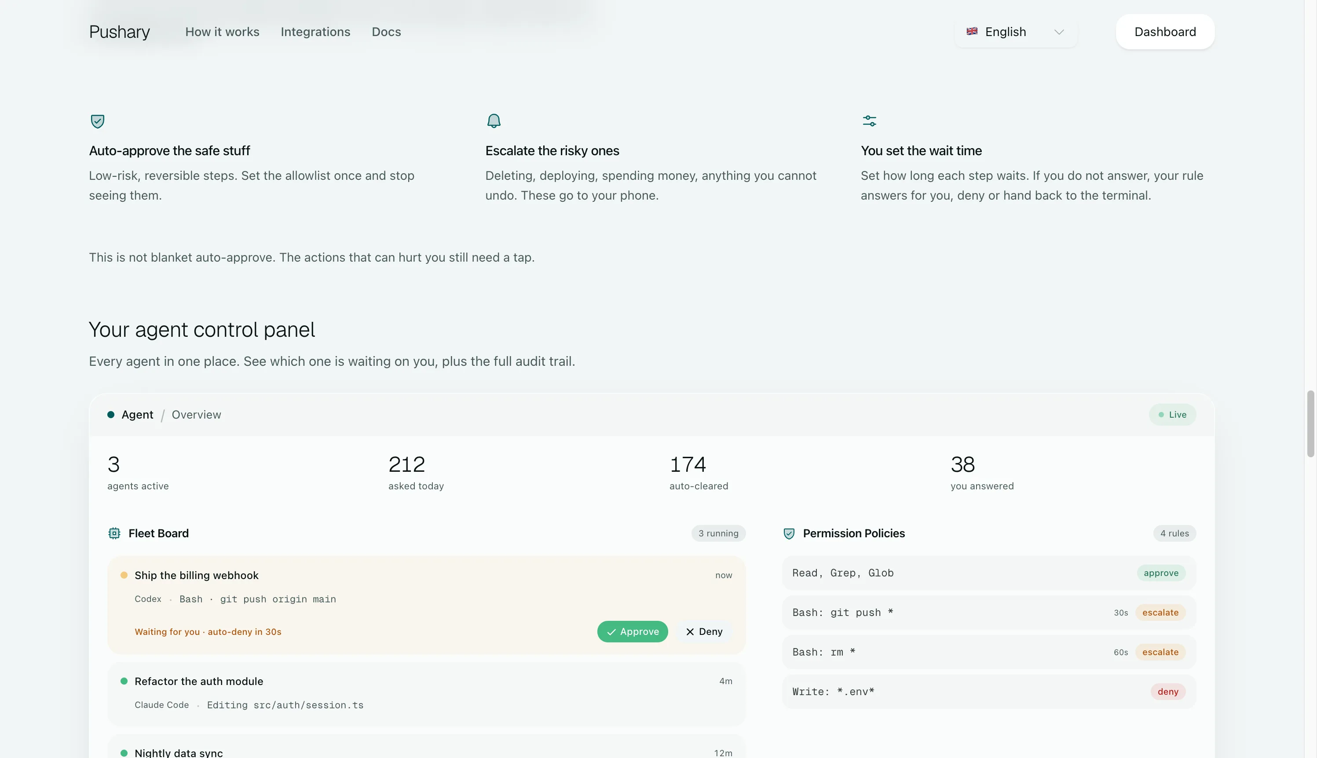Click the 38 you answered stat
This screenshot has width=1317, height=758.
(982, 472)
